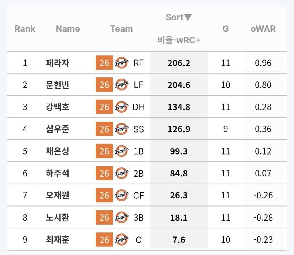Click the G column header
The width and height of the screenshot is (294, 255).
[225, 29]
